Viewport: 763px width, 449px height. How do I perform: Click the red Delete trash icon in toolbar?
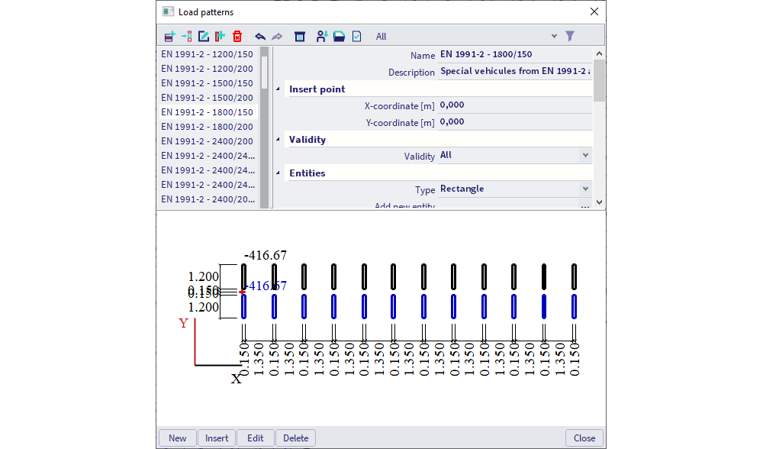point(237,36)
